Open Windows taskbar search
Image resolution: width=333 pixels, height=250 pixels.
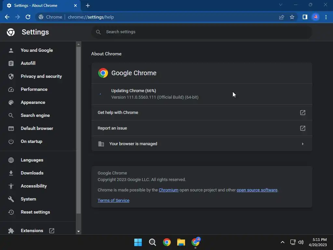pyautogui.click(x=152, y=242)
